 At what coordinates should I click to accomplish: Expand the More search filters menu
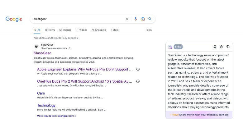[115, 30]
